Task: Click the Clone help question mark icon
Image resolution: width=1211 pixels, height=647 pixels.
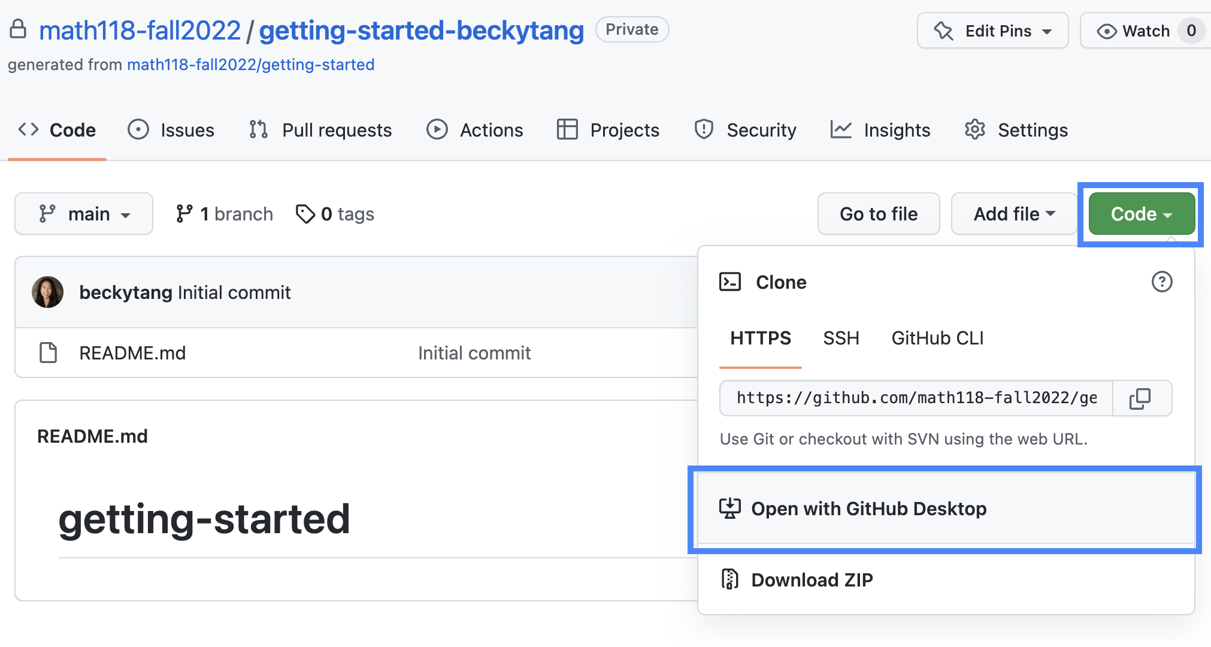Action: (x=1161, y=282)
